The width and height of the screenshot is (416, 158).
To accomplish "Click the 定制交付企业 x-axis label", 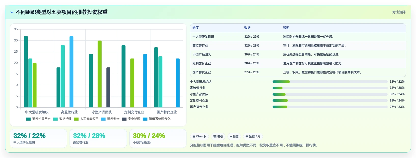I will [x=134, y=112].
